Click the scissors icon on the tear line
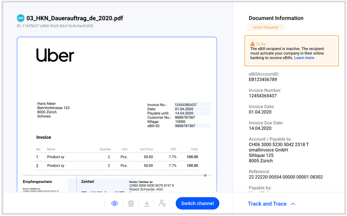 (x=205, y=175)
